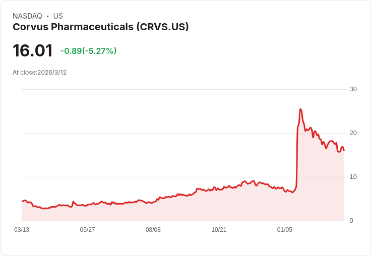The image size is (371, 256).
Task: Click the chart line's leftmost starting point
Action: click(22, 201)
